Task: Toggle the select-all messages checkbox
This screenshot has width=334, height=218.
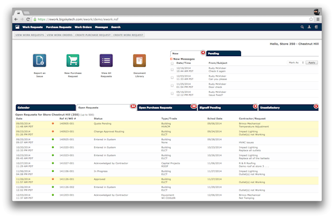Action: (x=172, y=63)
